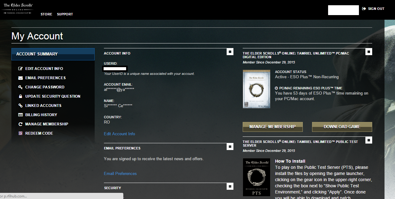The height and width of the screenshot is (199, 395).
Task: Click the Manage Membership button
Action: point(273,127)
